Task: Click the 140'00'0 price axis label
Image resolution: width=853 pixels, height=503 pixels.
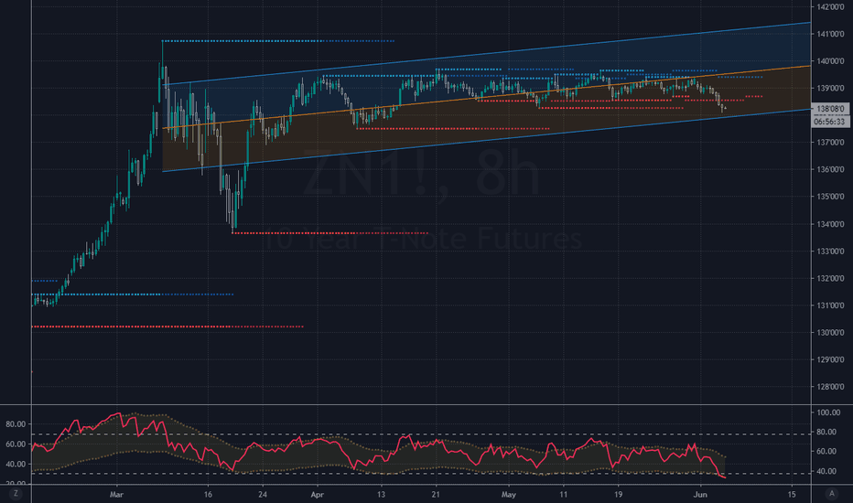Action: click(x=830, y=61)
